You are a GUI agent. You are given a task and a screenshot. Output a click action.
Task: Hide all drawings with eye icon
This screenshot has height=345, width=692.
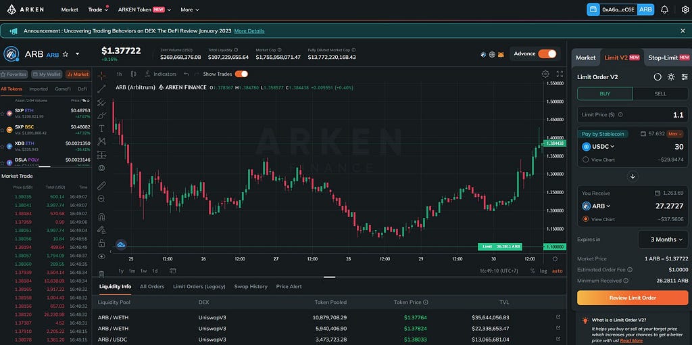(101, 256)
